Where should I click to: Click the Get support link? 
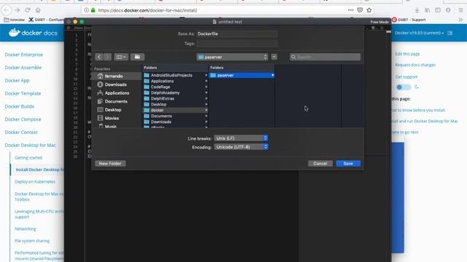click(406, 77)
